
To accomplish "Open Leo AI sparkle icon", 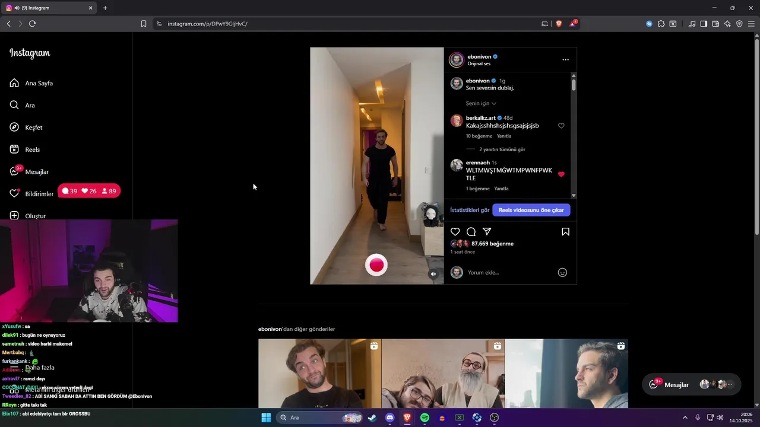I will [x=727, y=24].
